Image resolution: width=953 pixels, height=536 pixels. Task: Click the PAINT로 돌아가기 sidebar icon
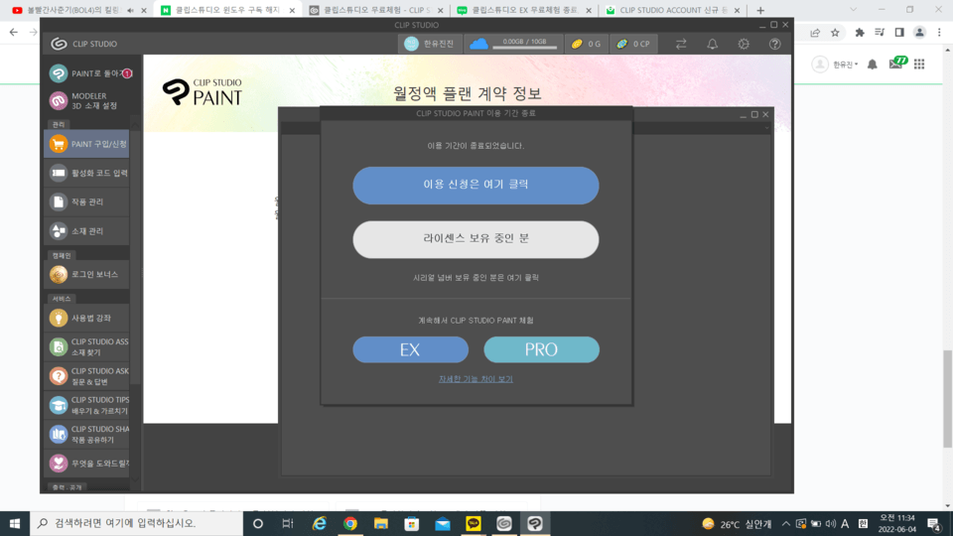point(59,73)
